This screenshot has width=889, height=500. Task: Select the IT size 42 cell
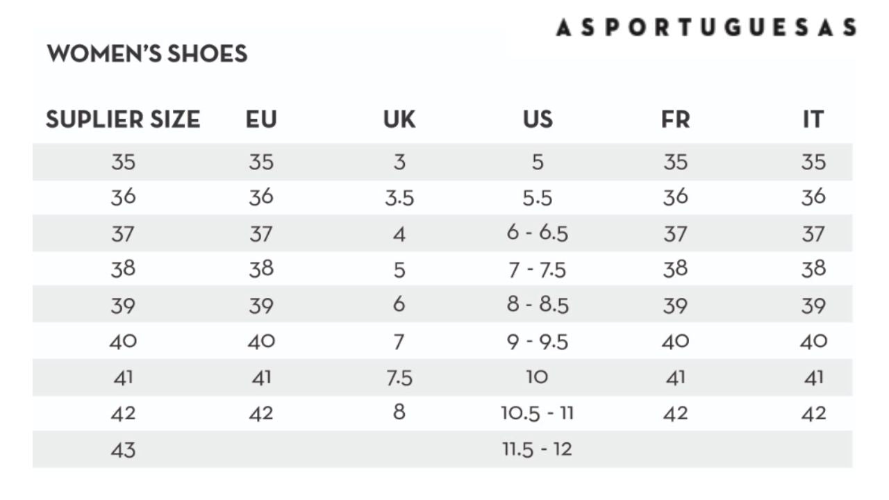(813, 414)
